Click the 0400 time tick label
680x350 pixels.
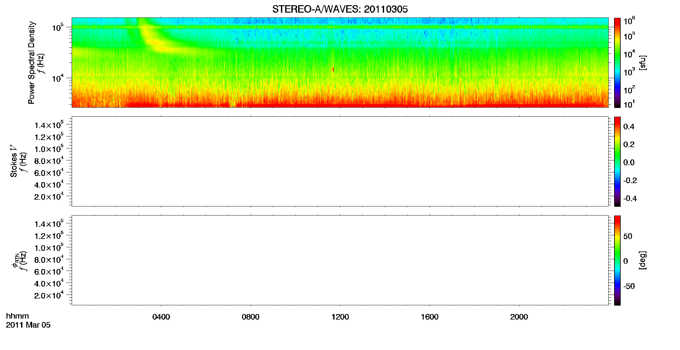[x=161, y=317]
